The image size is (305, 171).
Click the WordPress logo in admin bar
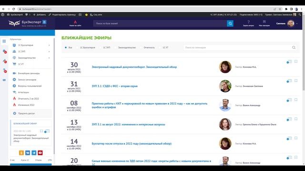click(3, 15)
